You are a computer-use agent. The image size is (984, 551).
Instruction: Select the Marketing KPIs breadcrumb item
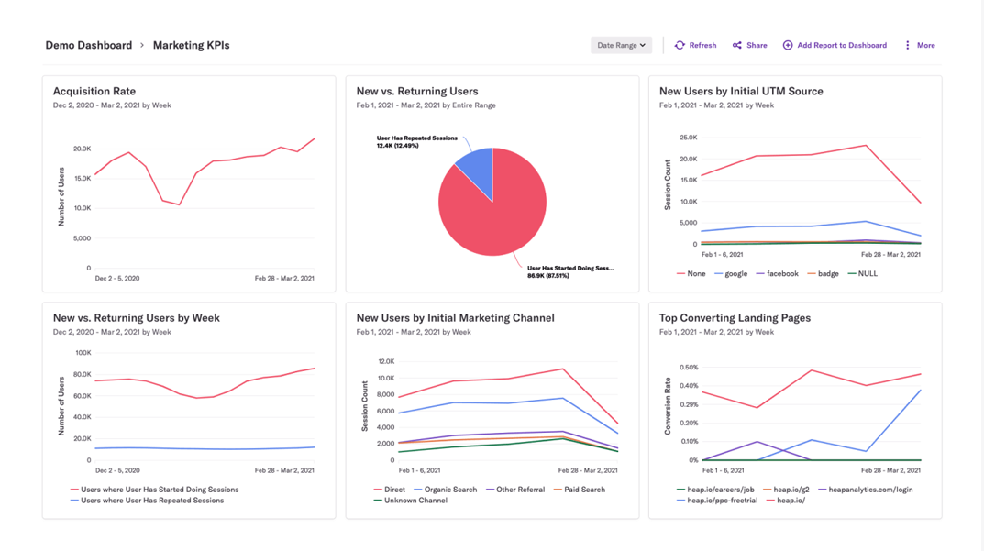click(191, 45)
